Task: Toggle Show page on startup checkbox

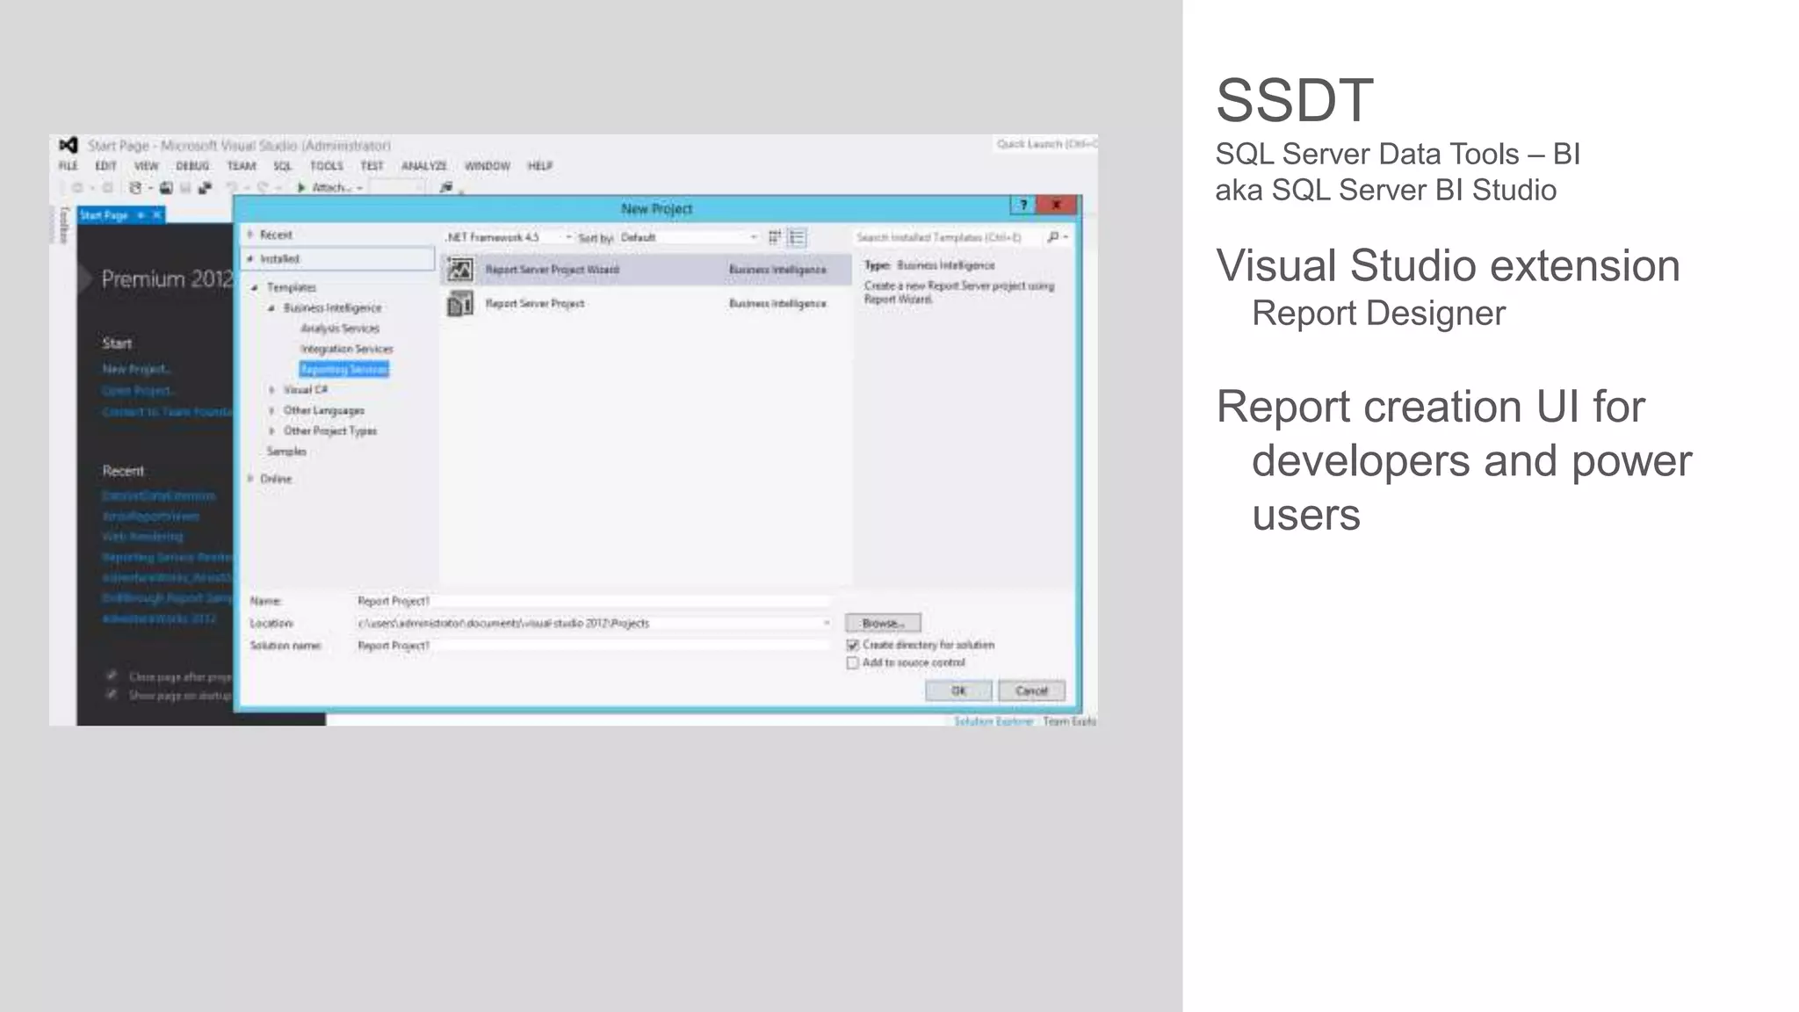Action: click(x=112, y=695)
